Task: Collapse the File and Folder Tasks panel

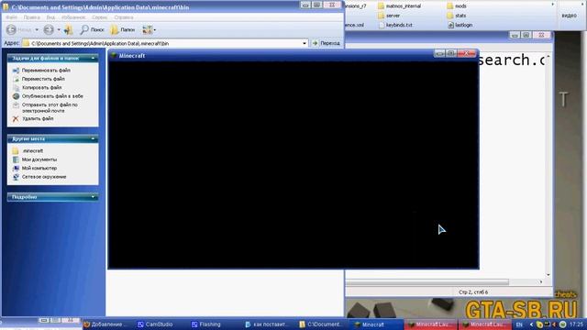Action: pos(93,58)
